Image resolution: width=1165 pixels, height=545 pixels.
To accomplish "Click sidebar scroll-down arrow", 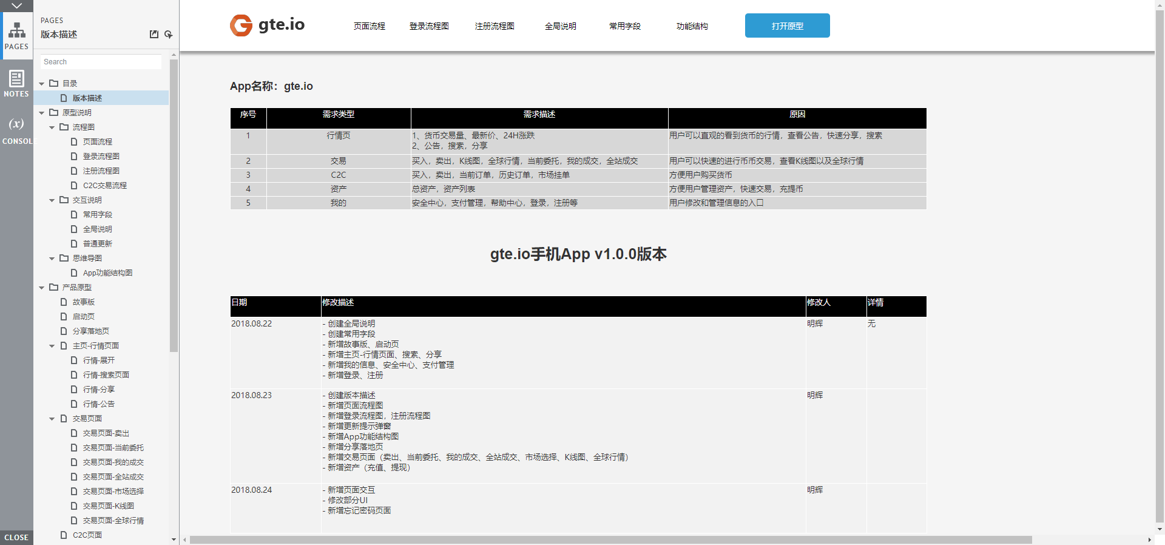I will pos(174,539).
